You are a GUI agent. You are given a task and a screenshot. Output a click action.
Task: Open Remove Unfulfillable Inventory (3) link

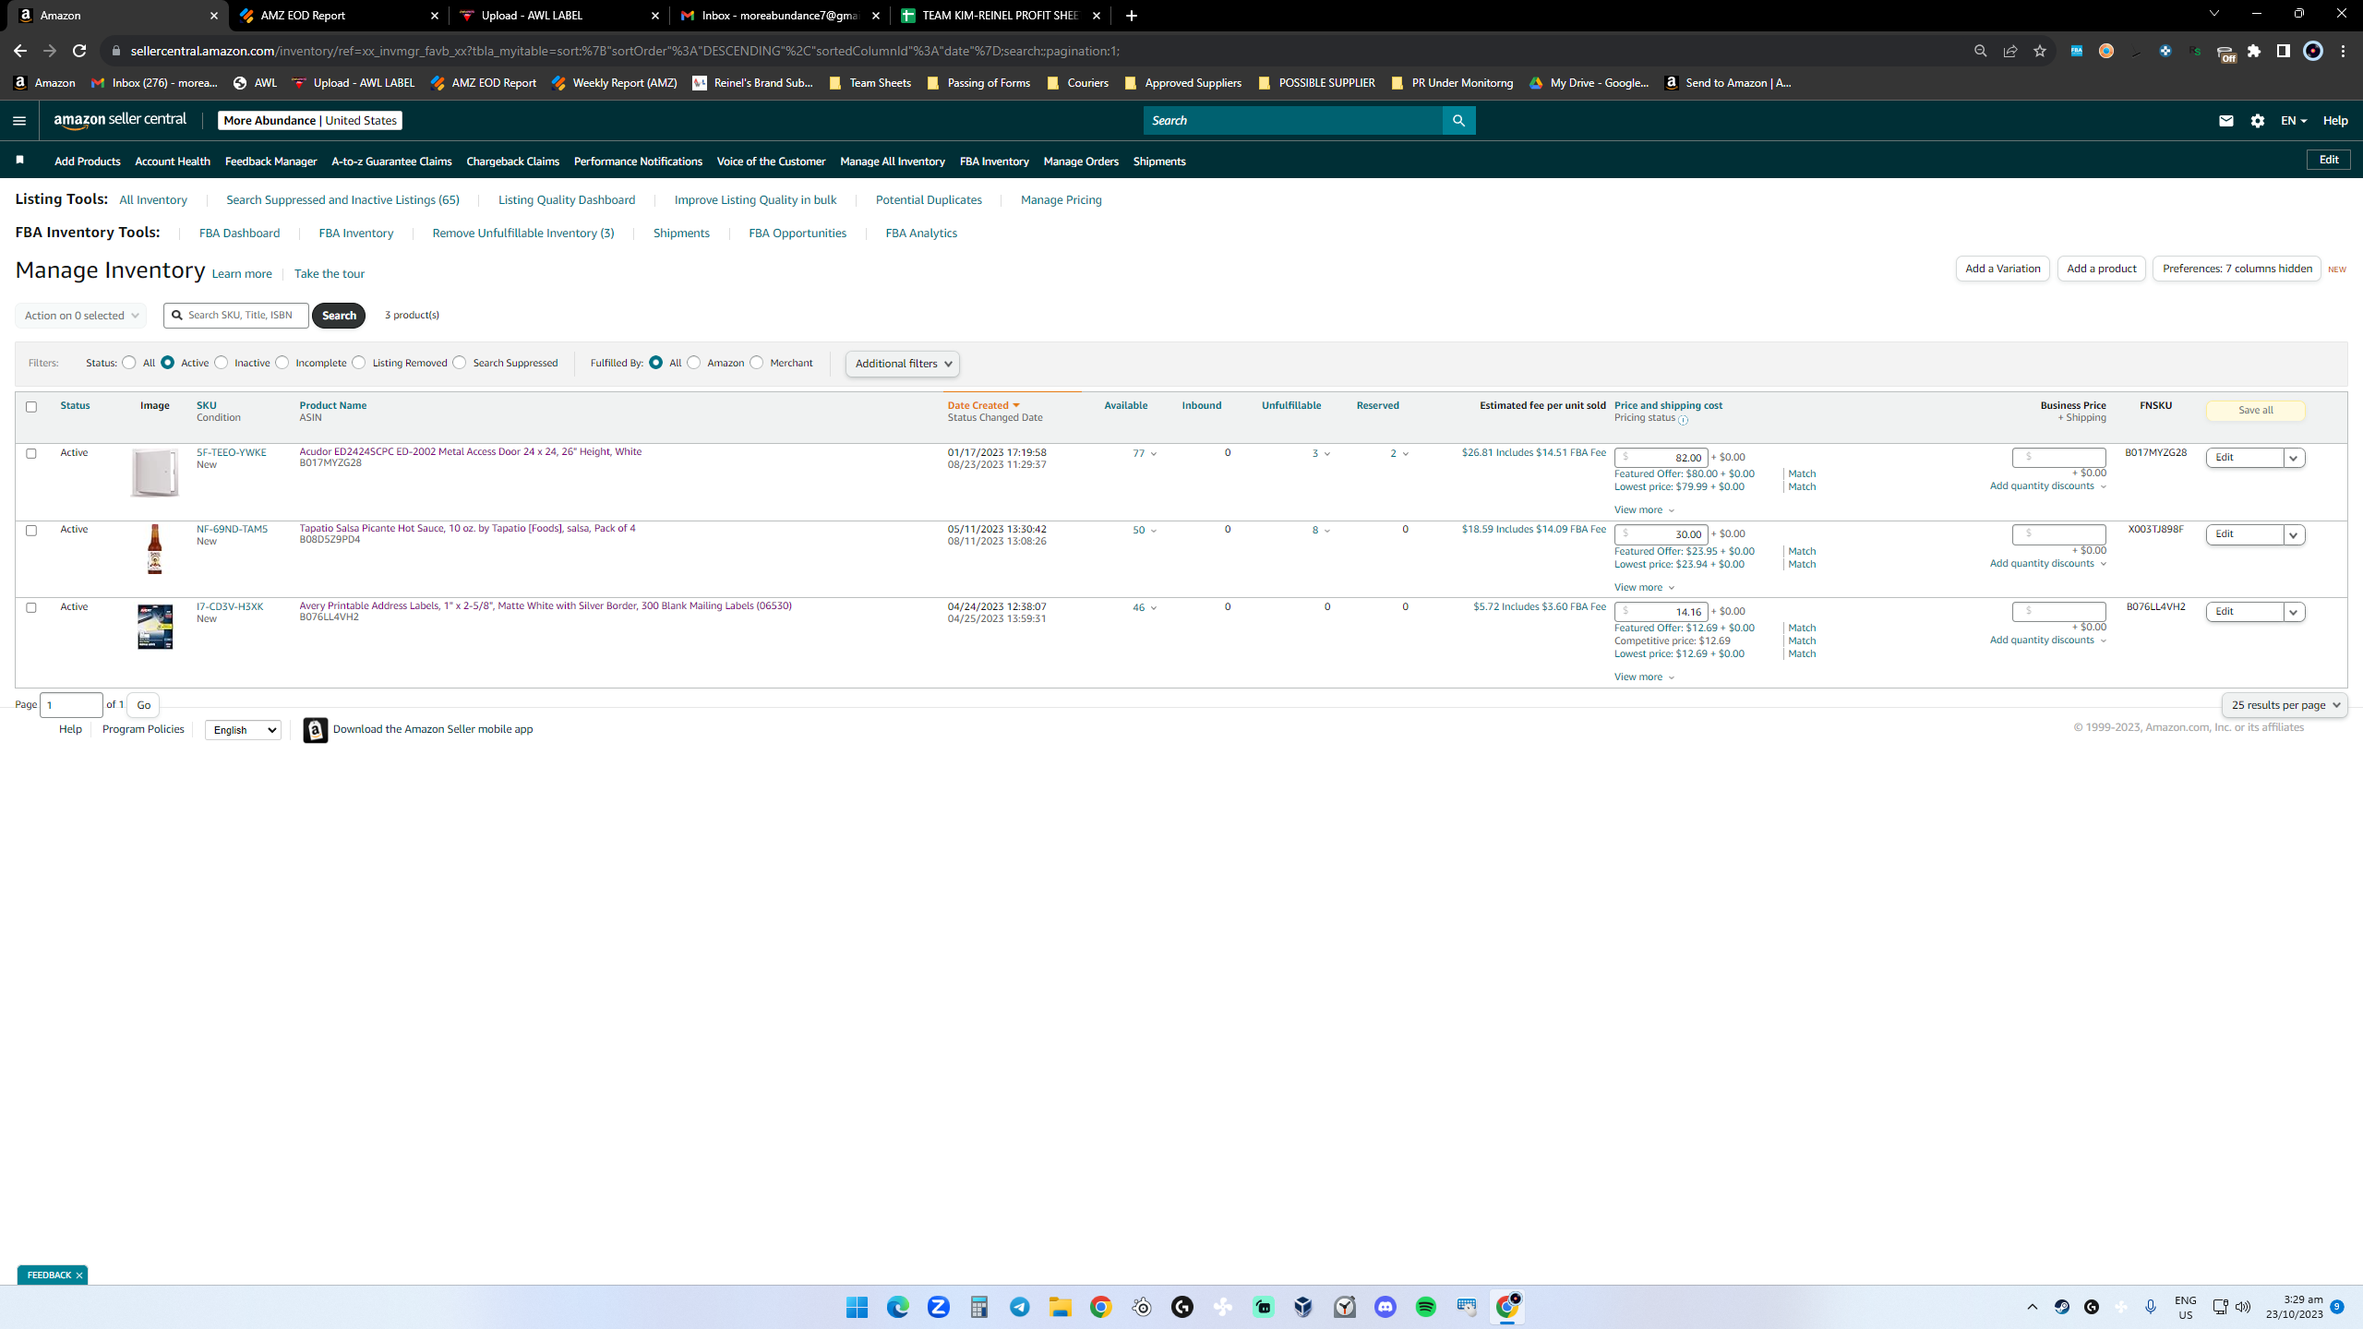click(523, 233)
